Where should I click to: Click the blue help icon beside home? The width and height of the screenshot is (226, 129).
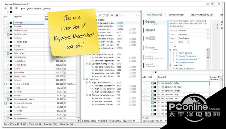click(11, 8)
